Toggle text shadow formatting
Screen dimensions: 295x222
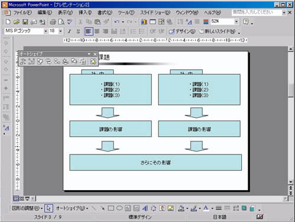point(78,31)
